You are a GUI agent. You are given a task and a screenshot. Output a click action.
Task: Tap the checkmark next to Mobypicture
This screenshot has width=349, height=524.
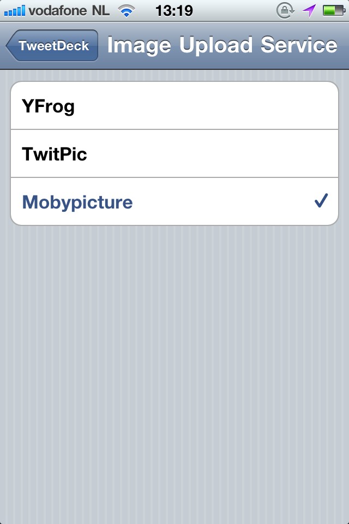tap(321, 201)
